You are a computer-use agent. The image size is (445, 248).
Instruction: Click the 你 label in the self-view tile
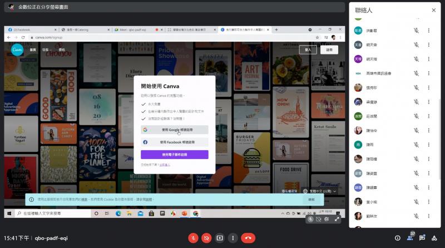coord(327,219)
